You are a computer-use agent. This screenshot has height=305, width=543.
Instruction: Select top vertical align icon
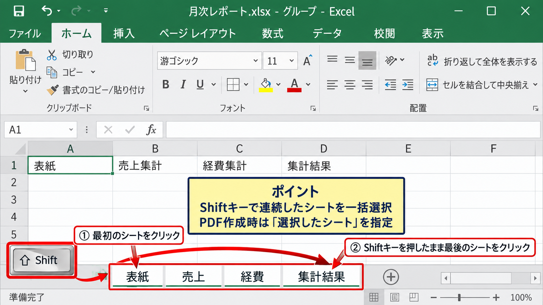[332, 60]
